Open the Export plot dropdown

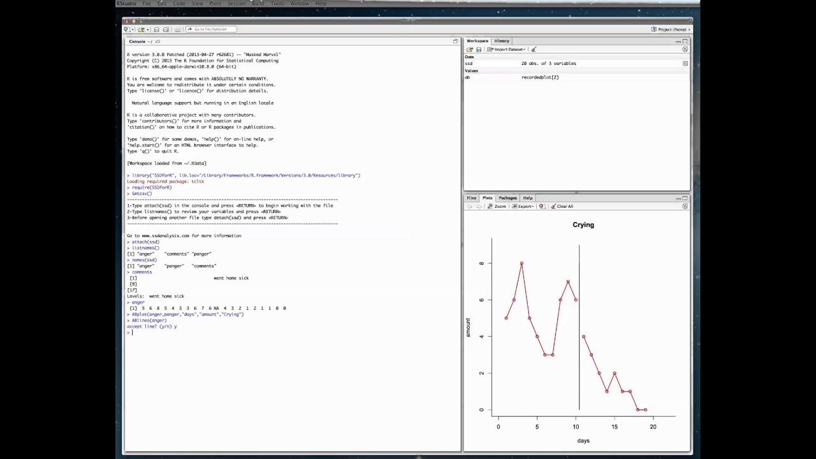pos(523,207)
